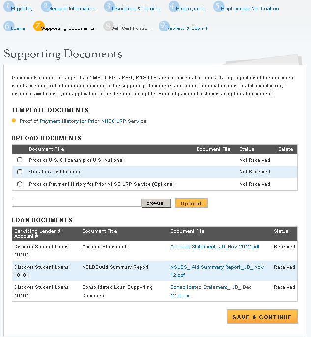The image size is (311, 337).
Task: Open step 5 Employment Verification circle icon
Action: click(219, 6)
